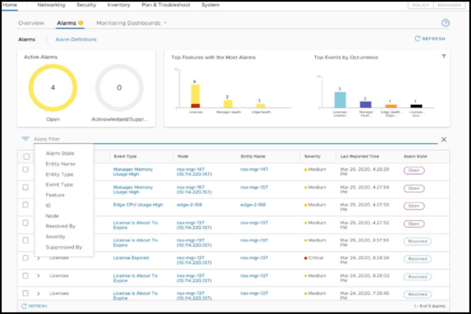
Task: Click the Apply Filter input field
Action: point(235,139)
